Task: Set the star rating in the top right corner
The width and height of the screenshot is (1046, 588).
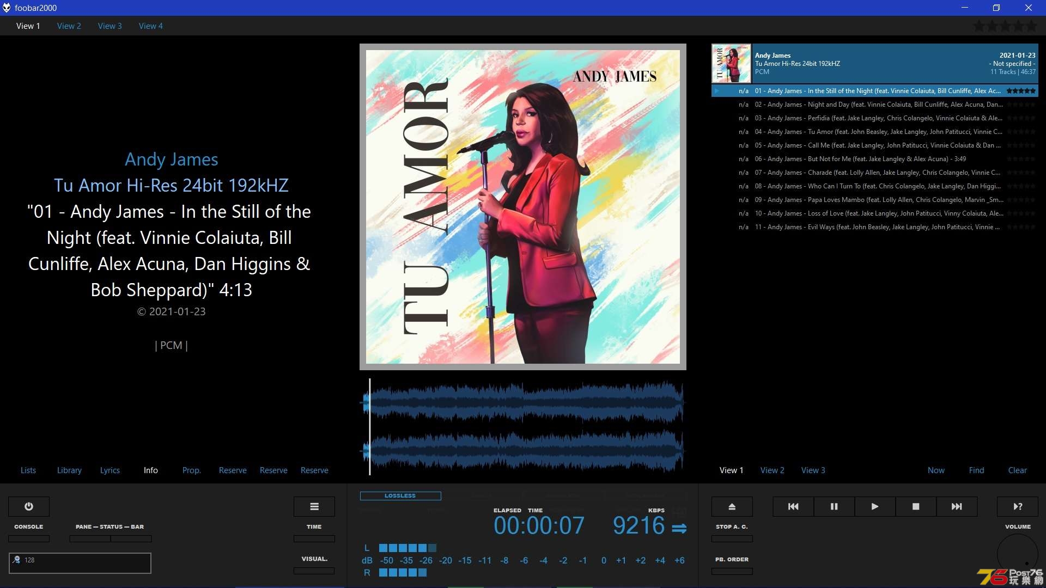Action: pos(1005,26)
